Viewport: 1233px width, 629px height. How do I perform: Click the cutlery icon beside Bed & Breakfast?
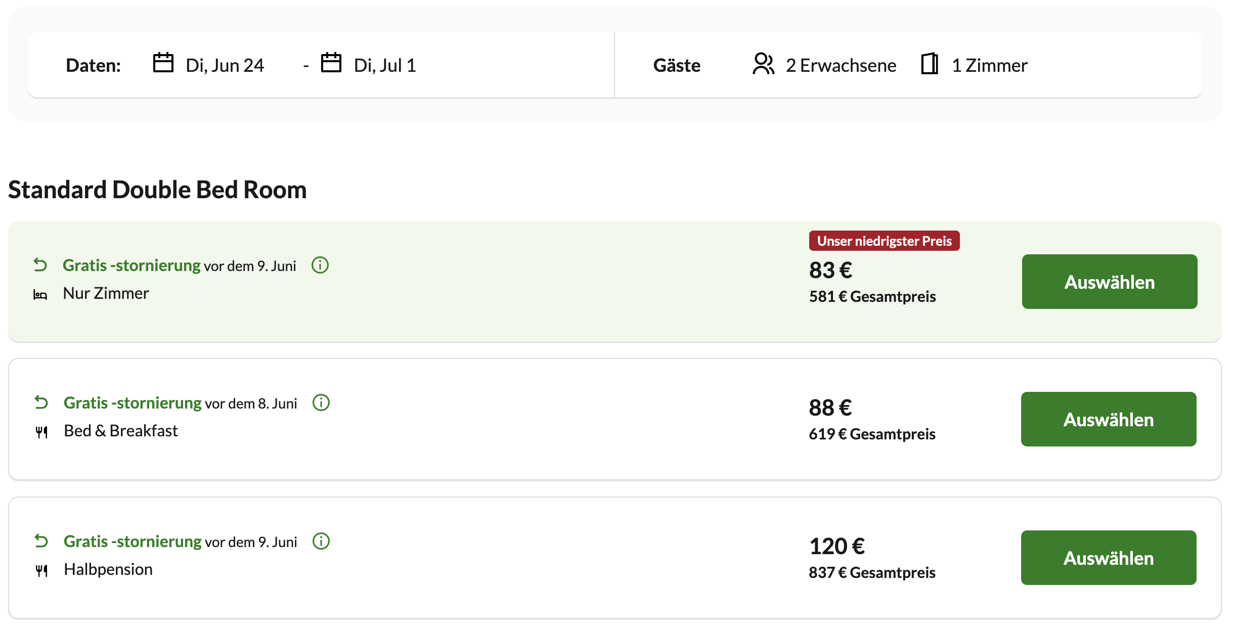tap(41, 432)
